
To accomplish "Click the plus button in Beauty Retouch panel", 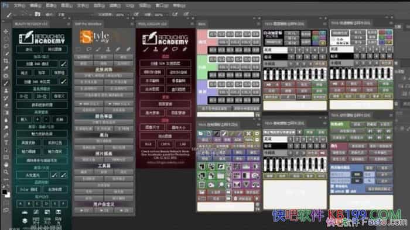I will tap(37, 119).
